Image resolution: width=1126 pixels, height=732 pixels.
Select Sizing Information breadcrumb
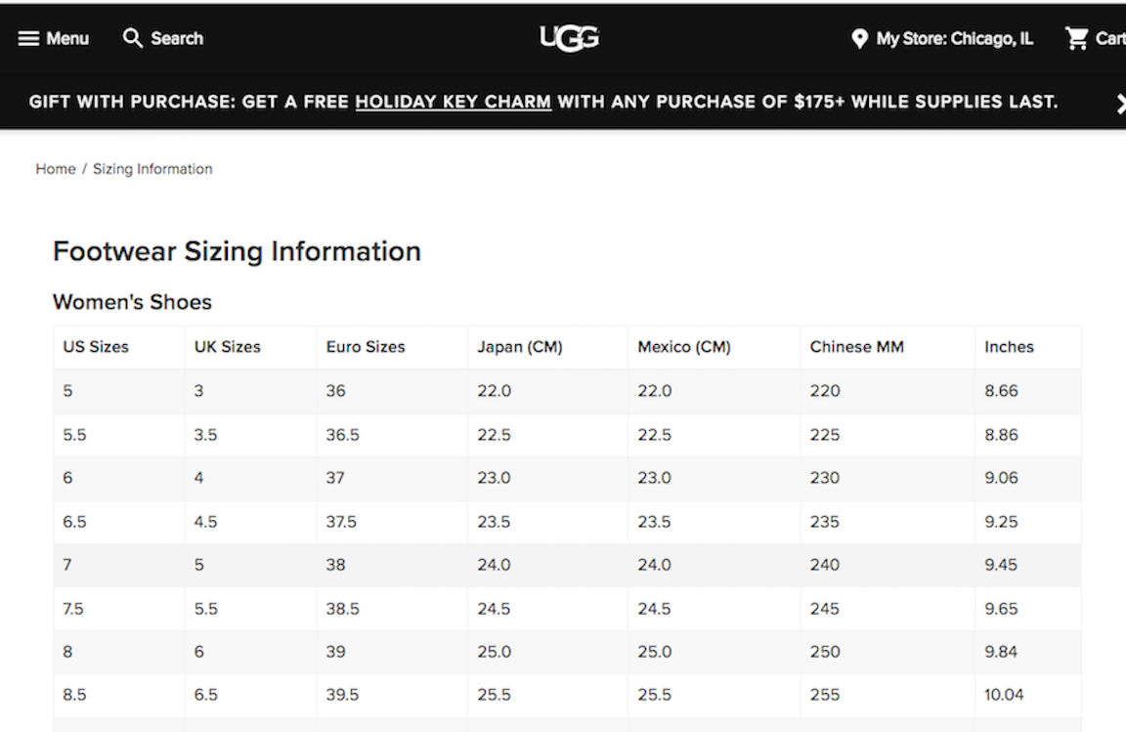(152, 169)
